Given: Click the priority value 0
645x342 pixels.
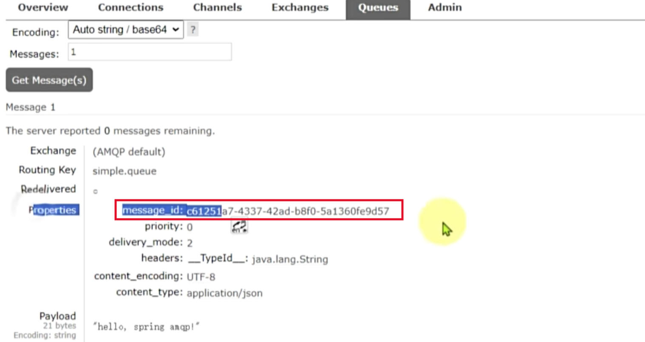Looking at the screenshot, I should click(x=190, y=227).
